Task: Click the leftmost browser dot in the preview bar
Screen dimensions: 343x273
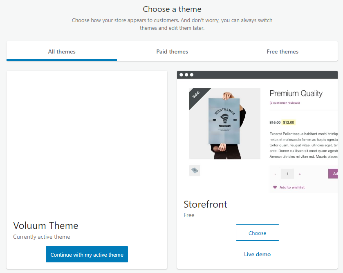Action: [x=181, y=74]
